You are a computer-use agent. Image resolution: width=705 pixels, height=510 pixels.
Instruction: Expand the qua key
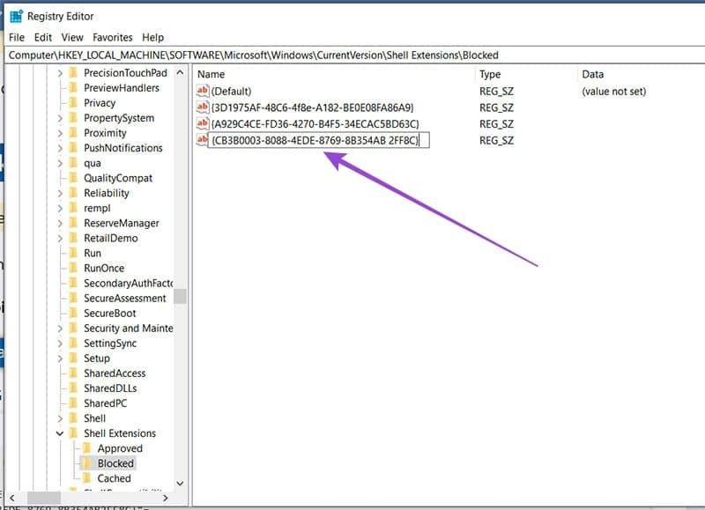click(x=60, y=163)
